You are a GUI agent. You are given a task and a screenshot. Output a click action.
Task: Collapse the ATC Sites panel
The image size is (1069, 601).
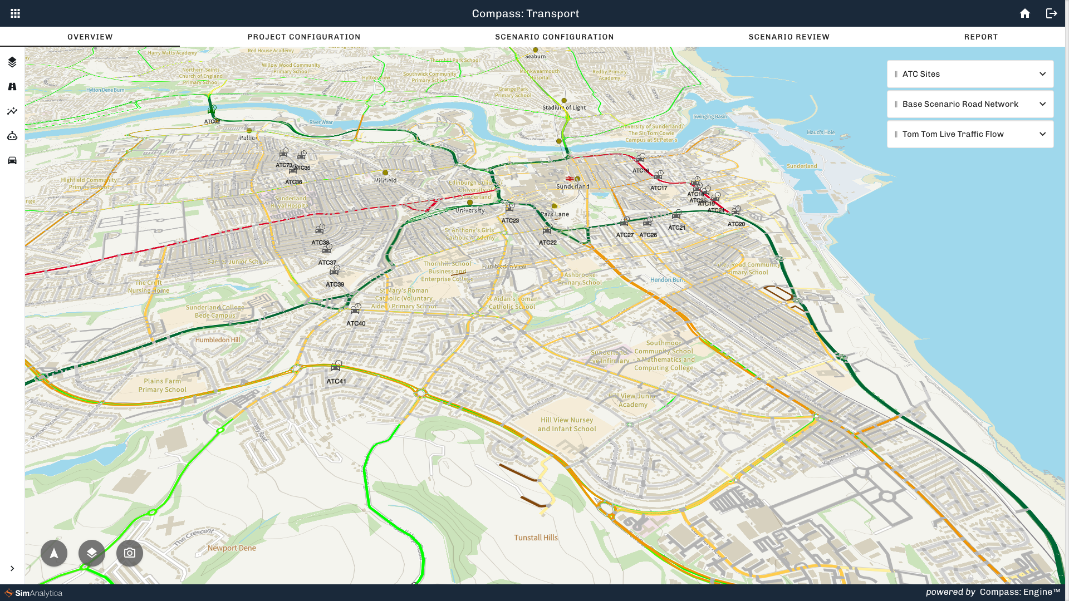tap(1042, 74)
